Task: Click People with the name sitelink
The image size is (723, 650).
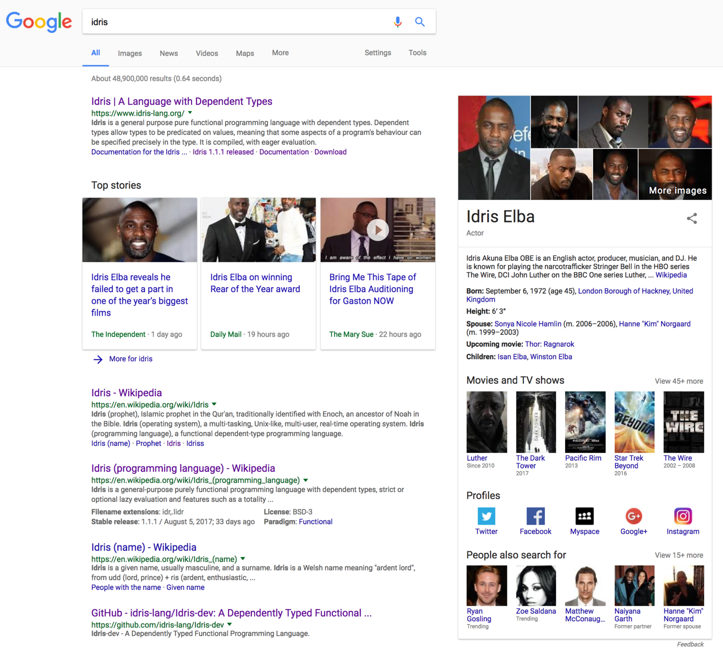Action: pos(126,587)
